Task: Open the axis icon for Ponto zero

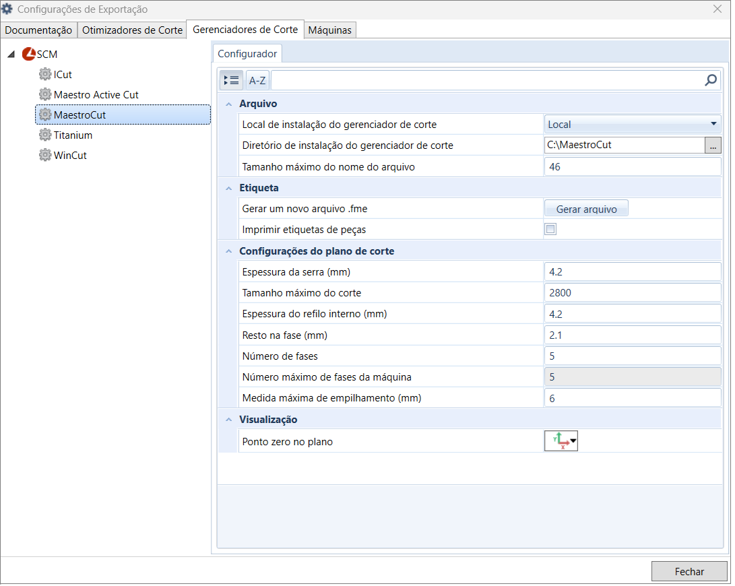Action: pos(560,441)
